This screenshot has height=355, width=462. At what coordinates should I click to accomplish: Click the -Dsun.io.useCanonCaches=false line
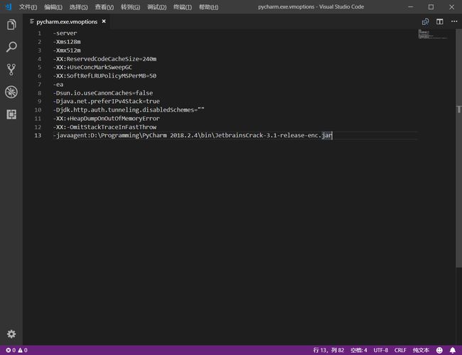tap(103, 93)
